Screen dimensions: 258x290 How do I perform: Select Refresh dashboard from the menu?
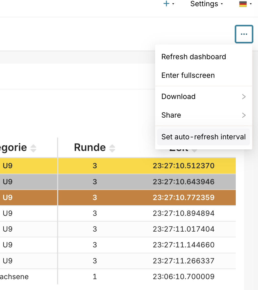pyautogui.click(x=194, y=57)
